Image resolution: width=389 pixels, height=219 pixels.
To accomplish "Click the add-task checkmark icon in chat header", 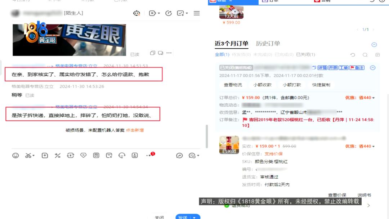I will click(180, 13).
